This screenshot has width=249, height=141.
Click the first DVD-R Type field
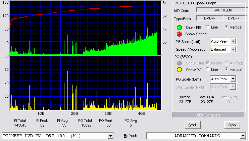pos(210,18)
